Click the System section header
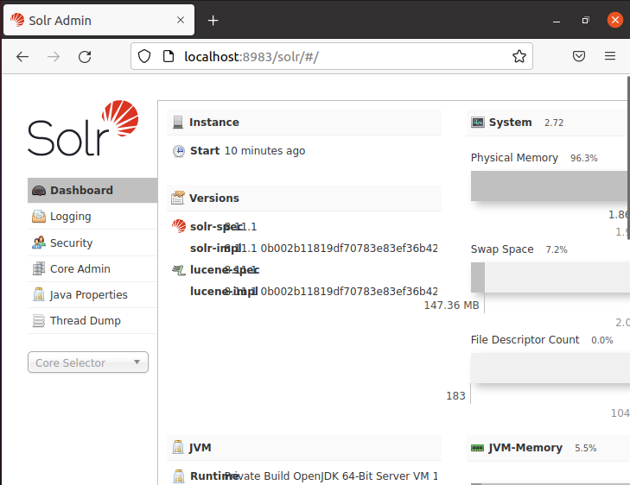Viewport: 630px width, 485px height. (x=548, y=122)
